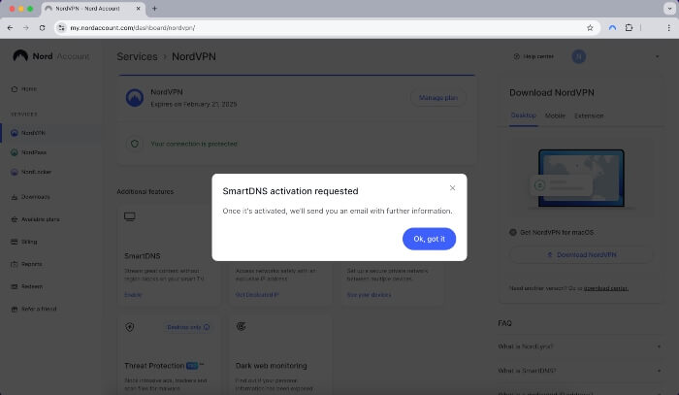Close the SmartDNS activation dialog
Screen dimensions: 679x395
pyautogui.click(x=452, y=188)
